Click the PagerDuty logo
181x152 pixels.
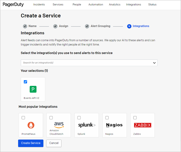click(13, 4)
